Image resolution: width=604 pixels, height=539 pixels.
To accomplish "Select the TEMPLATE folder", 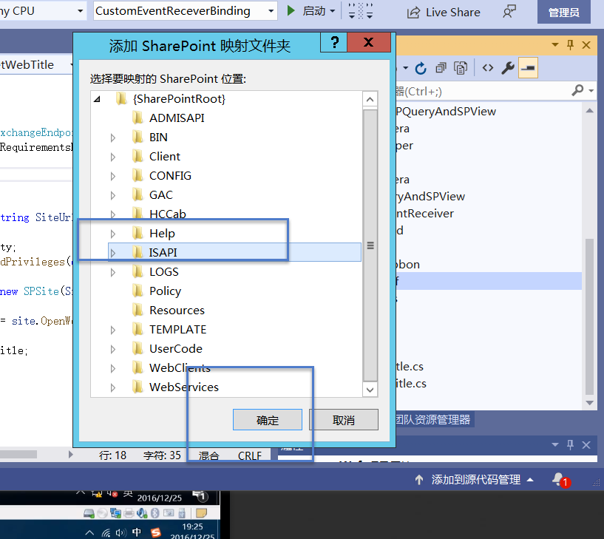I will (177, 330).
